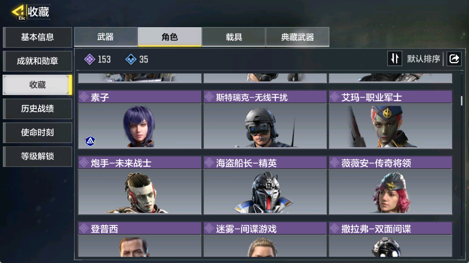
Task: Click the rarity diamond icon beside 艾玛-职业军士
Action: pyautogui.click(x=335, y=97)
